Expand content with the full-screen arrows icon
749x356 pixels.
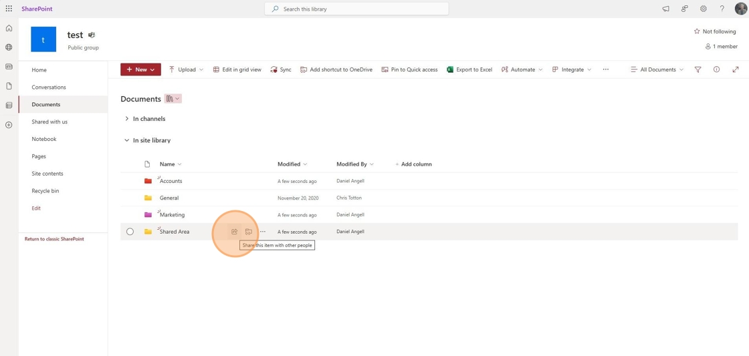(735, 69)
